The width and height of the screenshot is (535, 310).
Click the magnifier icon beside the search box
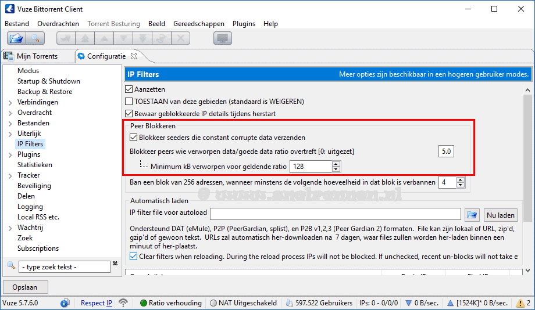(x=11, y=265)
